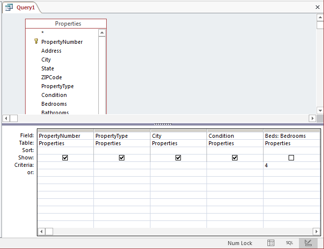Viewport: 324px width, 249px height.
Task: Click Sort cell under Condition column
Action: [235, 151]
